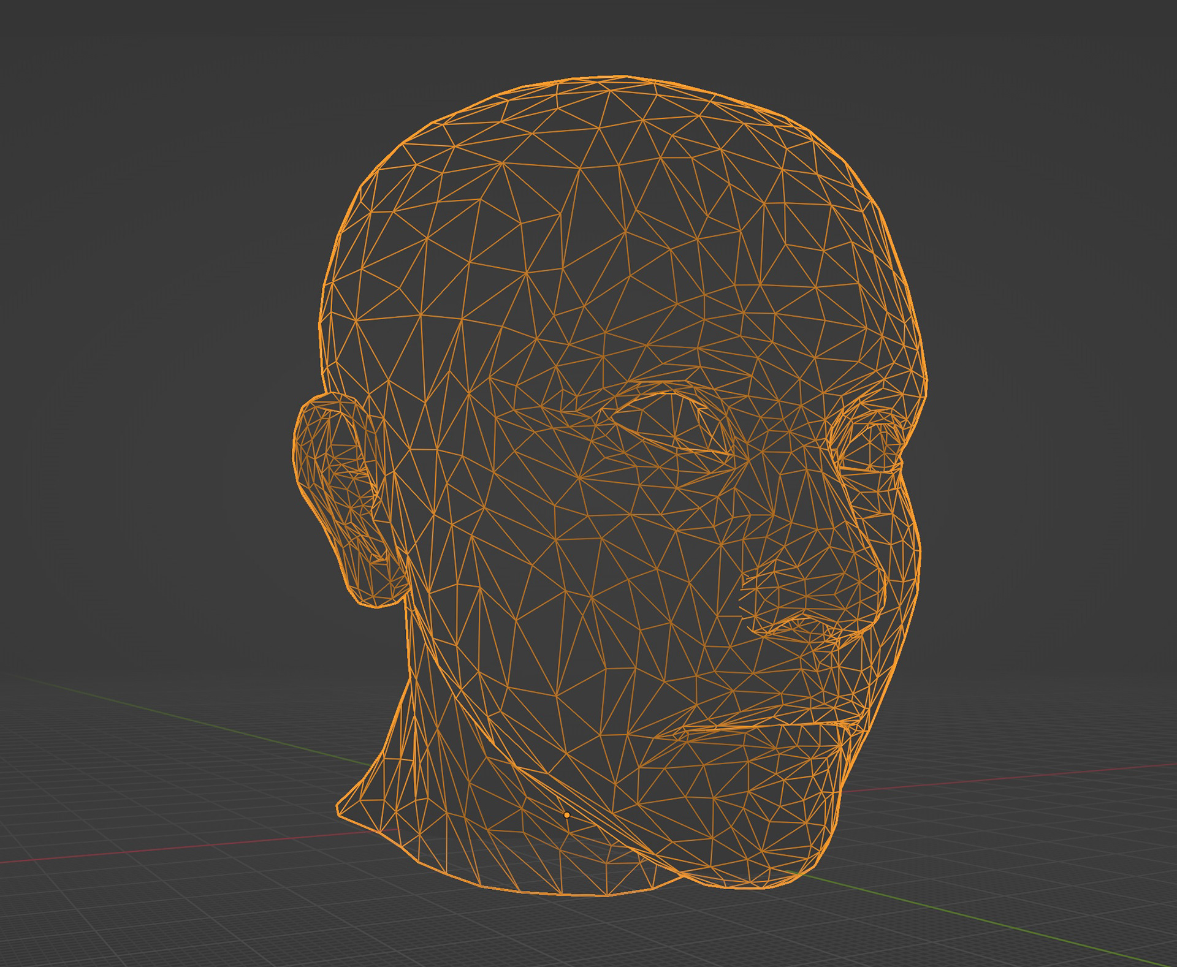Click the grid floor below the head

tap(613, 938)
